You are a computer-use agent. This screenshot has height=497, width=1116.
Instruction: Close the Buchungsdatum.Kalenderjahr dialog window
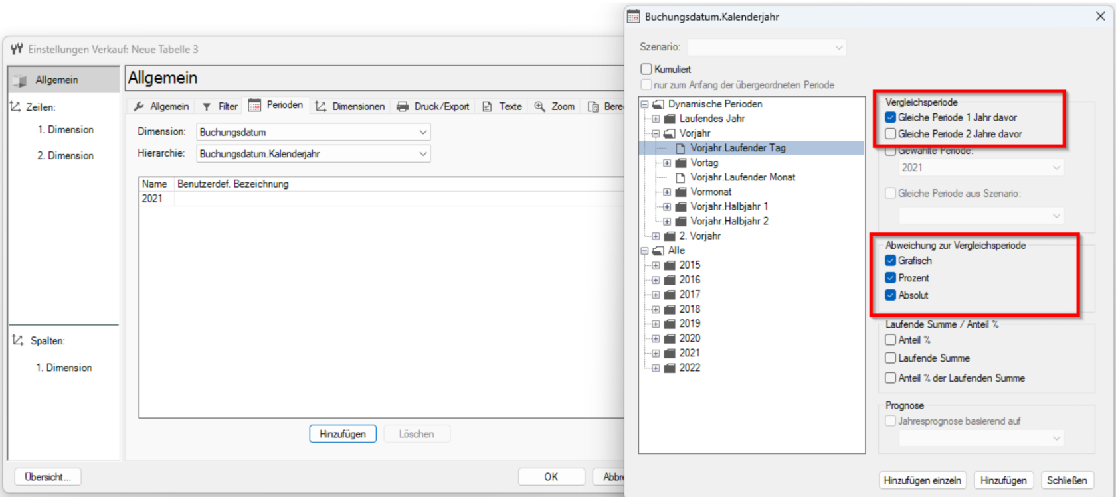coord(1101,16)
